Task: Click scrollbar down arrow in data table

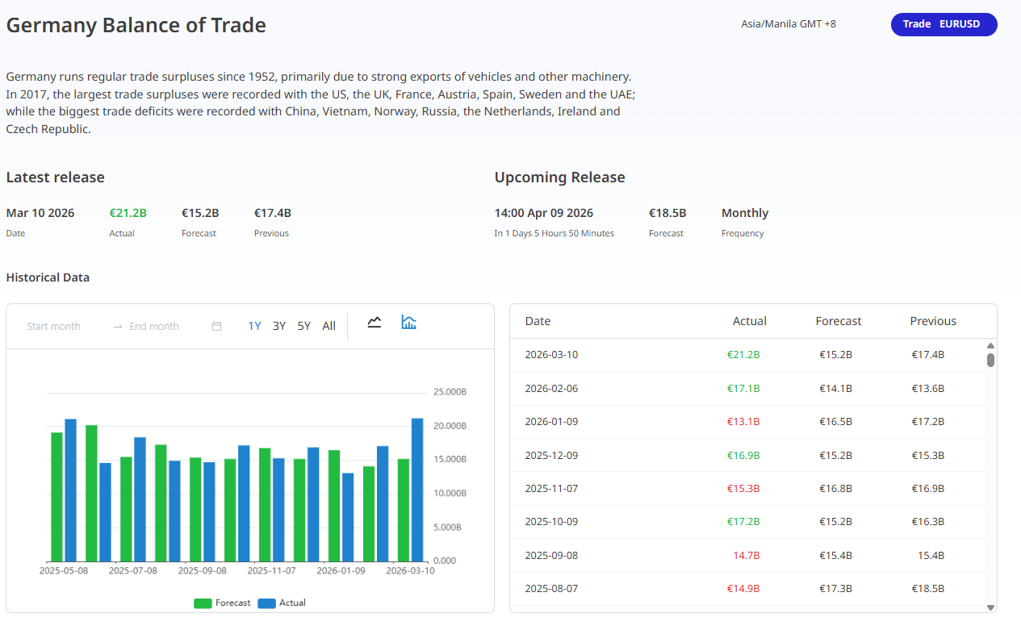Action: click(x=990, y=607)
